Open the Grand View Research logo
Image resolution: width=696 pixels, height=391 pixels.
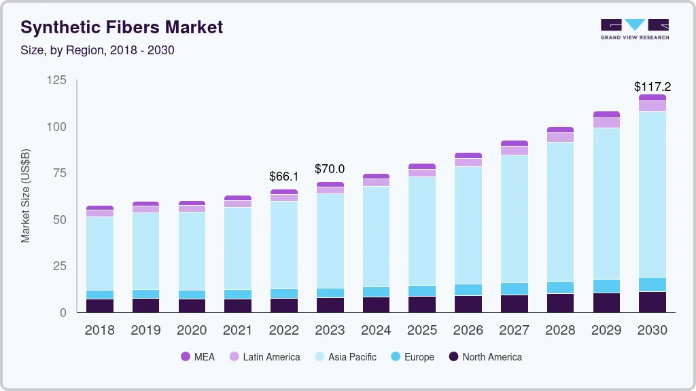[x=634, y=29]
